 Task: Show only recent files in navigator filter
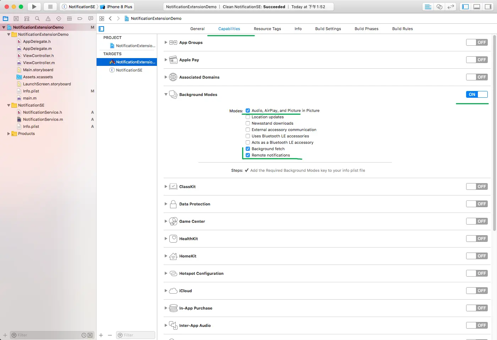pos(84,335)
